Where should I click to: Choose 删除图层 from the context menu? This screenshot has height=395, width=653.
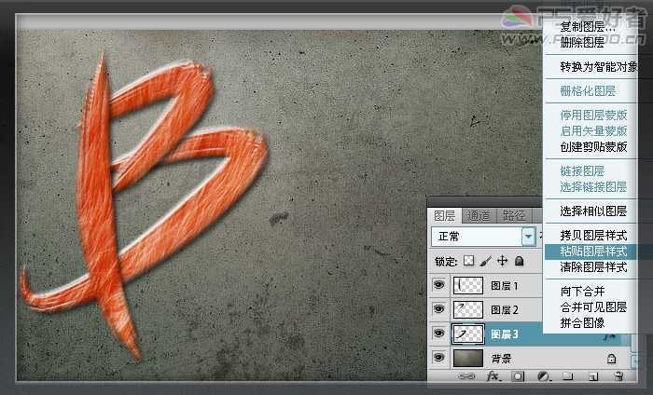coord(582,42)
